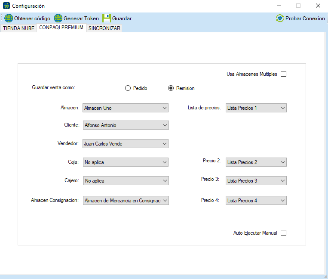The height and width of the screenshot is (279, 328).
Task: Open the Cliente dropdown showing Alfonso Antonio
Action: click(x=126, y=125)
